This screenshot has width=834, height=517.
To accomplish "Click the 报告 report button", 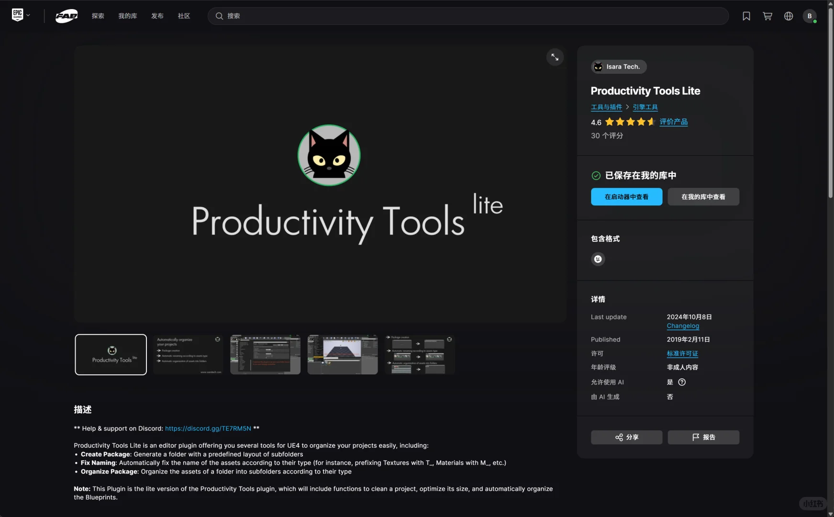I will (703, 437).
